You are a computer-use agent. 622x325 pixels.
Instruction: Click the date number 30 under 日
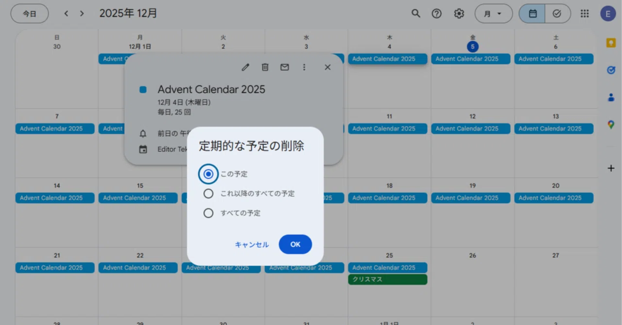[57, 47]
